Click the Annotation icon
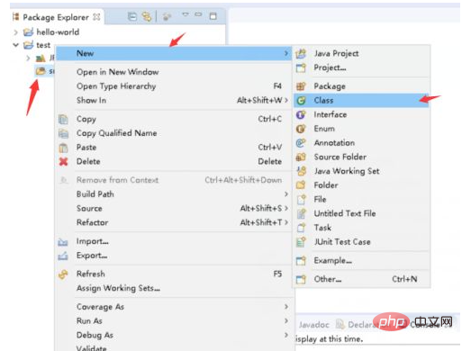 [x=301, y=143]
